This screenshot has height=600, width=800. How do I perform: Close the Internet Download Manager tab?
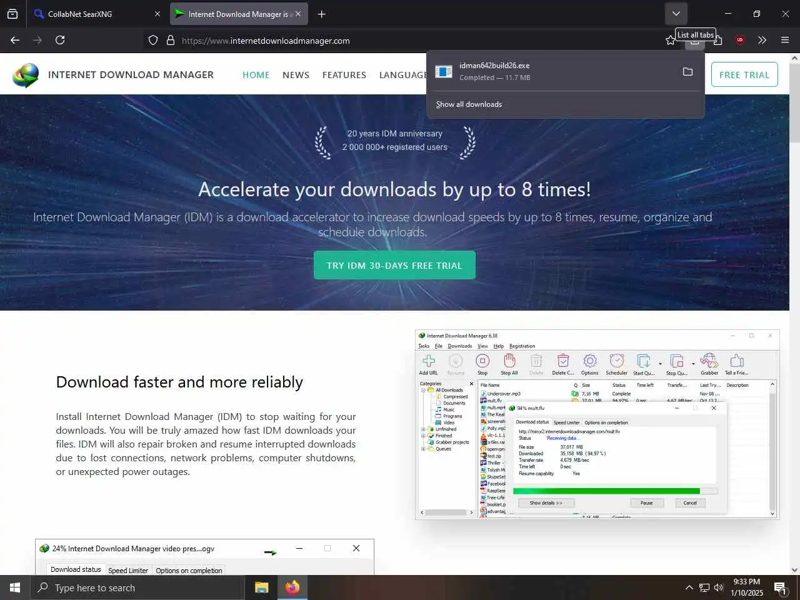pos(298,14)
